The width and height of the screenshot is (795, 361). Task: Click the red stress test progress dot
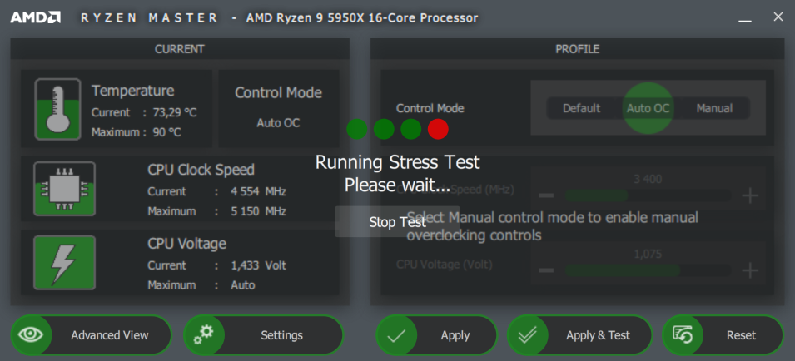(438, 129)
